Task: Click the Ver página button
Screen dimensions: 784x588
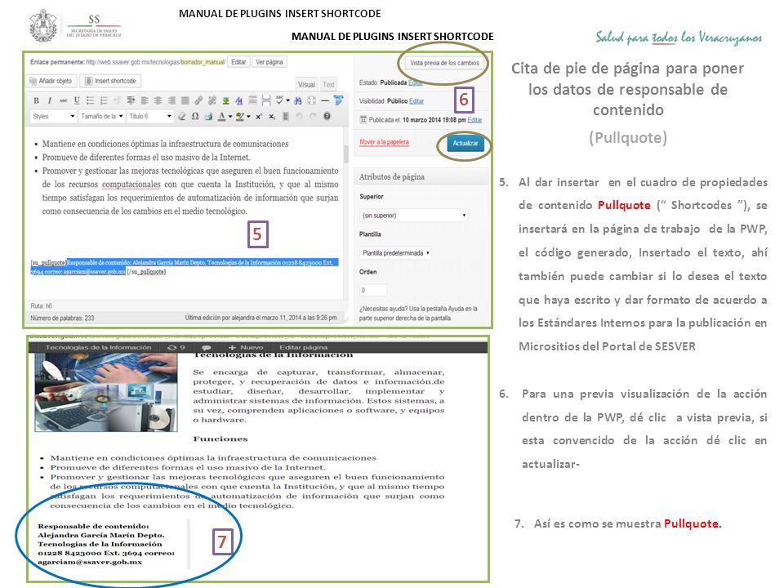Action: pos(269,62)
